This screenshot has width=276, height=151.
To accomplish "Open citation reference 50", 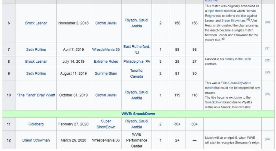I will tap(268, 22).
